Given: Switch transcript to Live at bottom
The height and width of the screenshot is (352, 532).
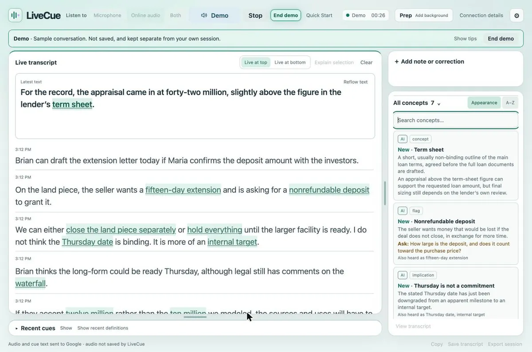Looking at the screenshot, I should click(290, 62).
